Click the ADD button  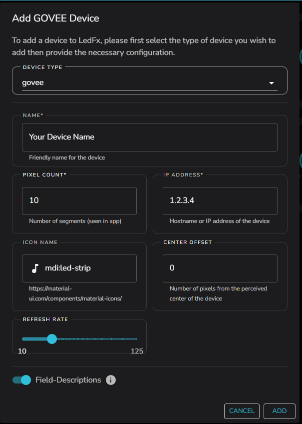point(280,411)
